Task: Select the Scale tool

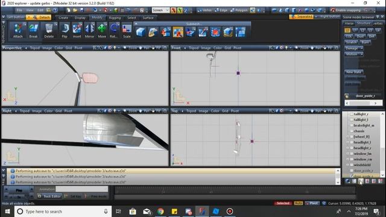Action: coord(127,30)
